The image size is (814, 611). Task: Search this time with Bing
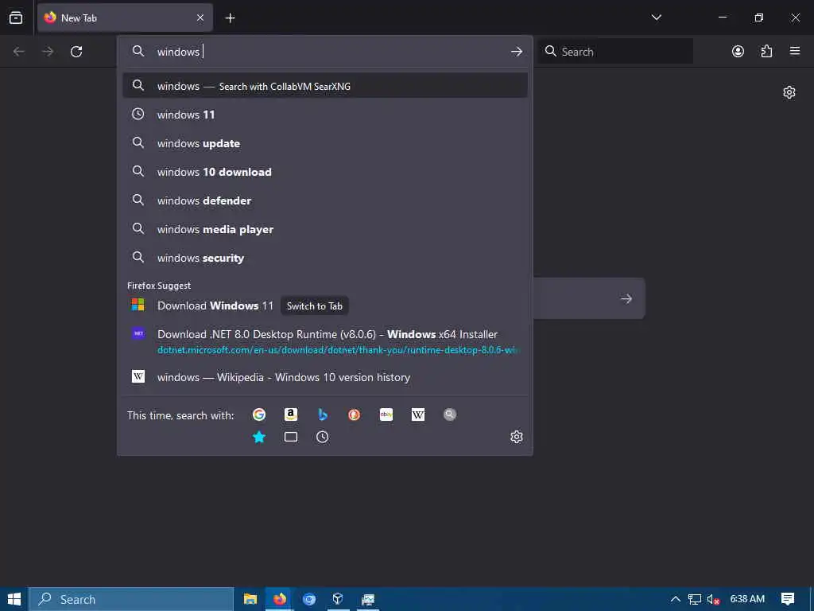pos(323,414)
